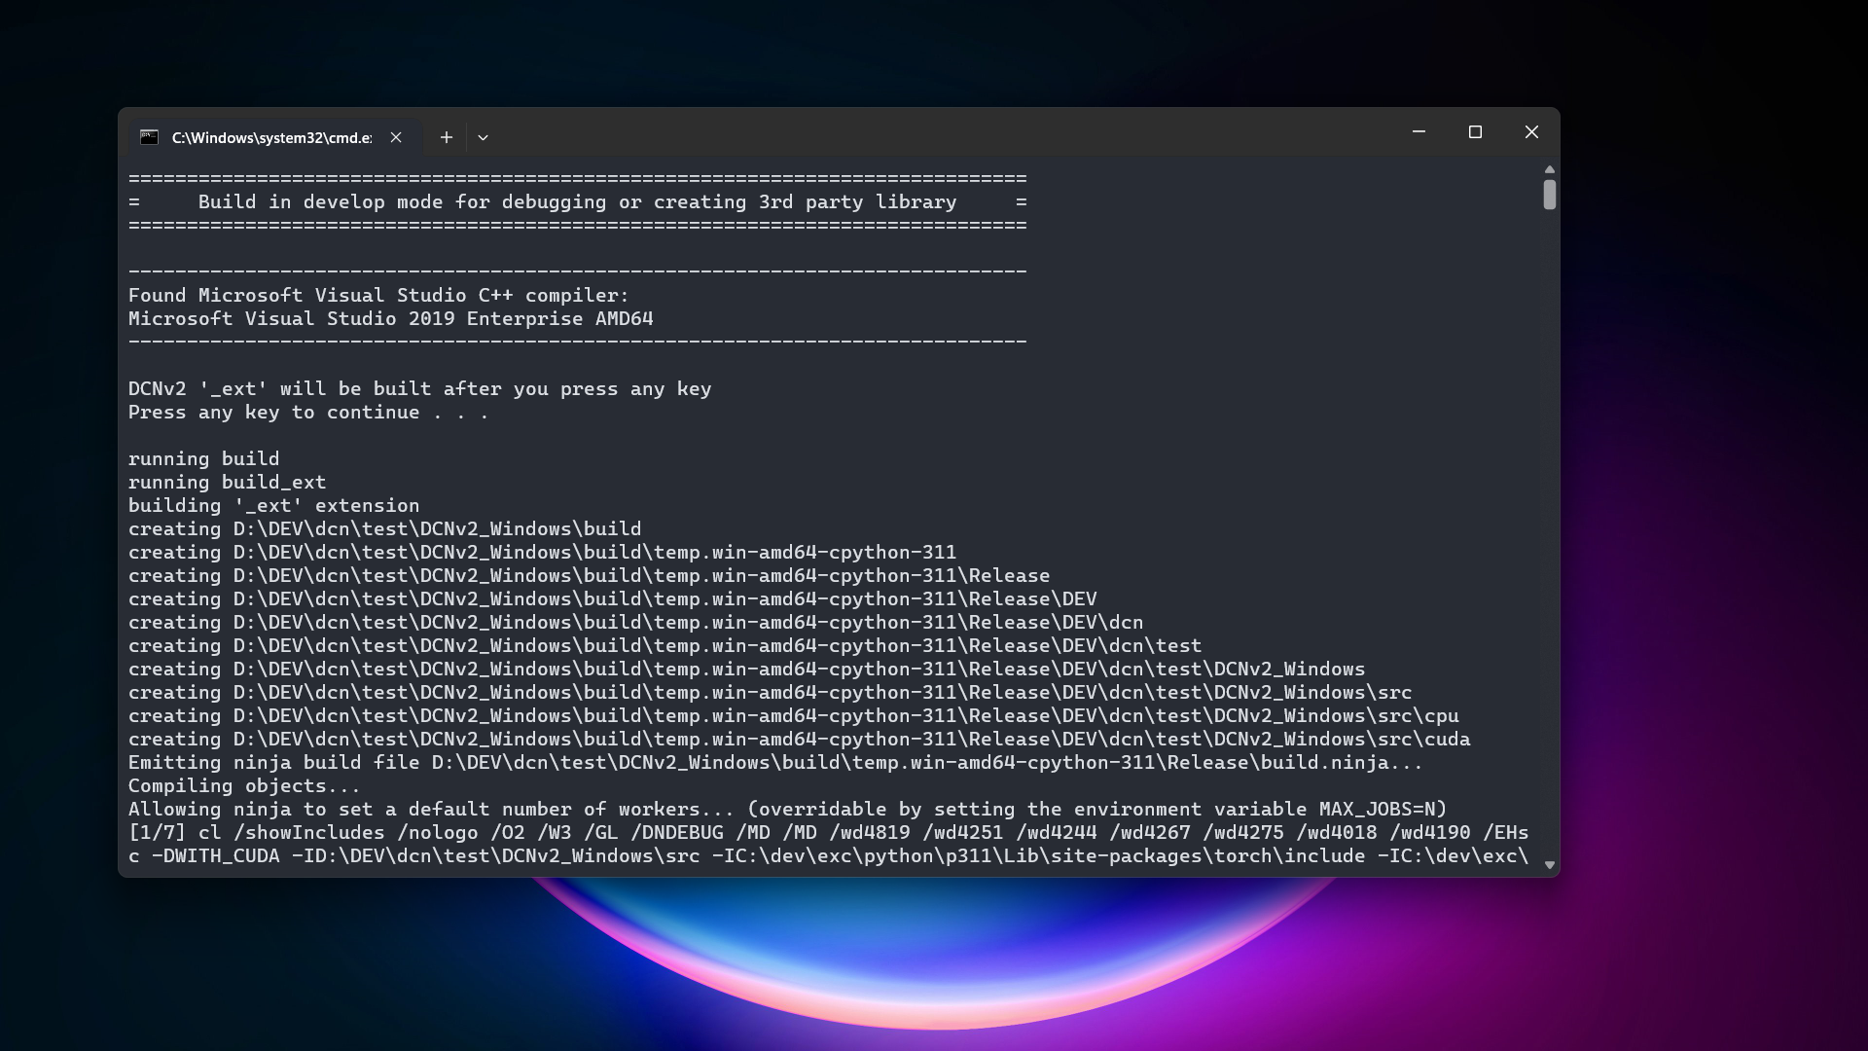The height and width of the screenshot is (1051, 1868).
Task: Click the 'Press any key to continue' line
Action: coord(307,412)
